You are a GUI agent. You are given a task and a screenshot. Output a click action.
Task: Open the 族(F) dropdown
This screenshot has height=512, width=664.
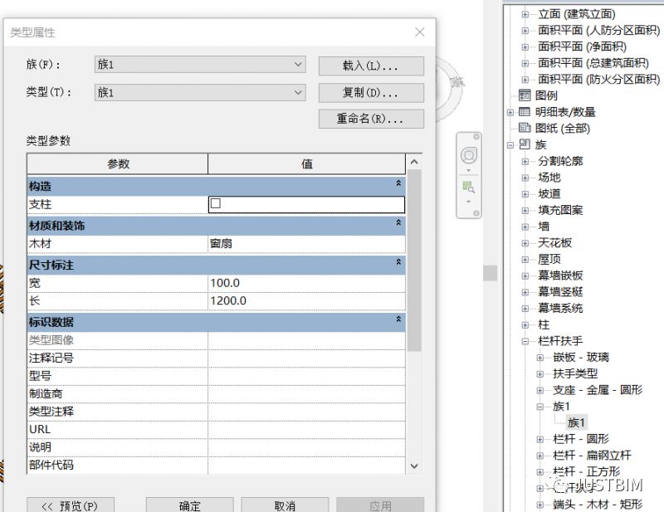pos(200,65)
